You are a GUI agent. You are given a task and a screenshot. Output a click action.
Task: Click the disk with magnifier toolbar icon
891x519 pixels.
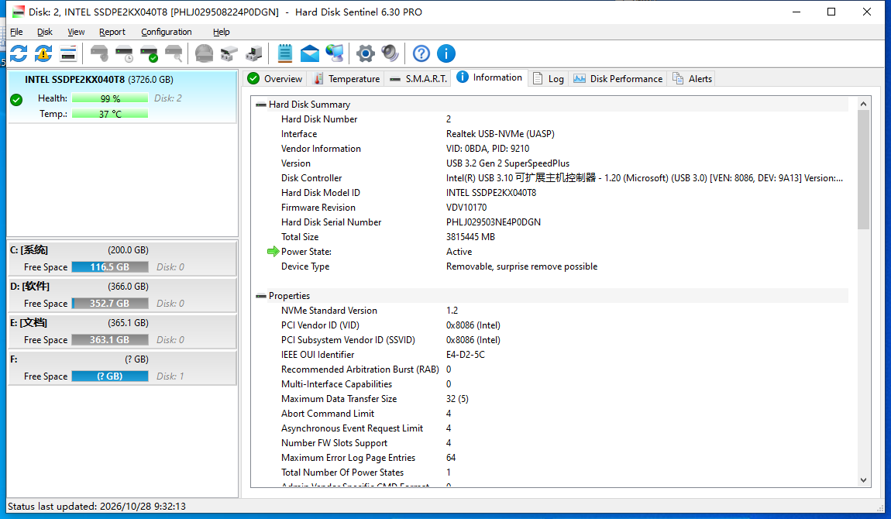[x=174, y=54]
